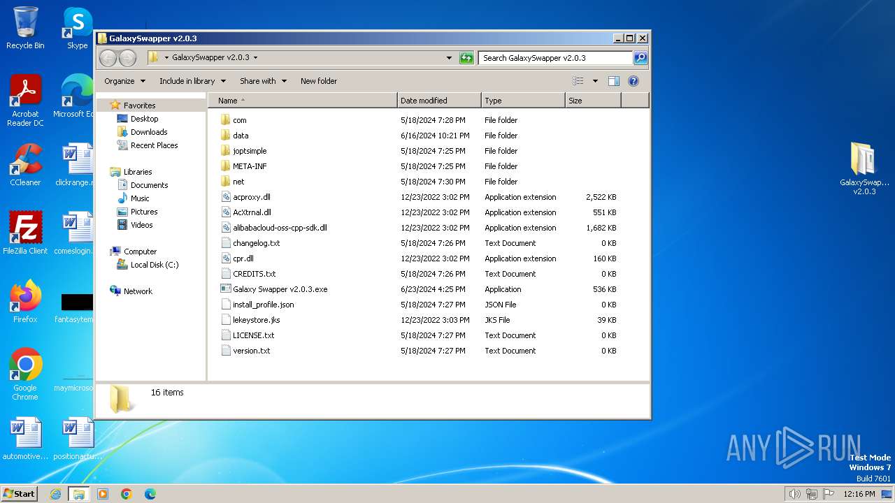Open Internet Explorer from taskbar
Screen dimensions: 895x503
click(56, 494)
